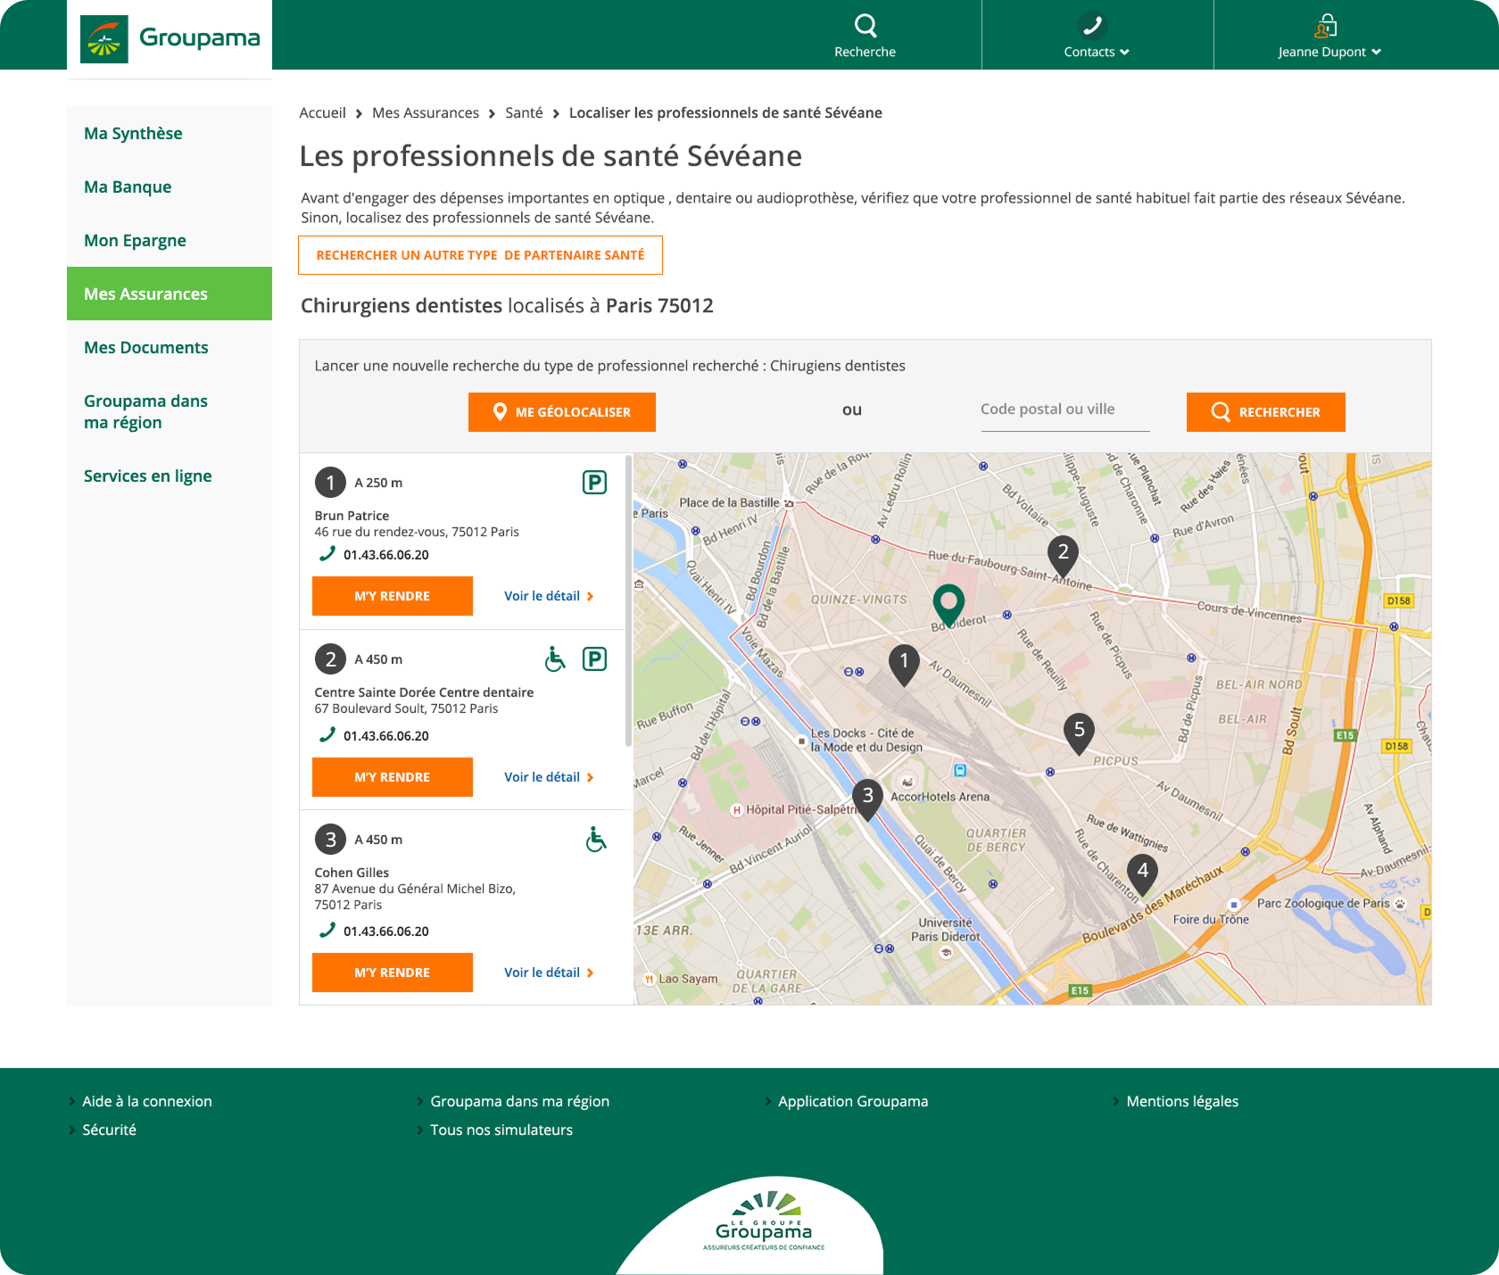Click the Groupama logo
The width and height of the screenshot is (1499, 1275).
click(x=170, y=37)
